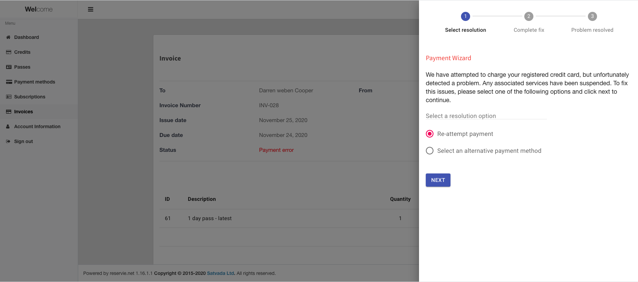Click Complete fix step label

coord(529,30)
